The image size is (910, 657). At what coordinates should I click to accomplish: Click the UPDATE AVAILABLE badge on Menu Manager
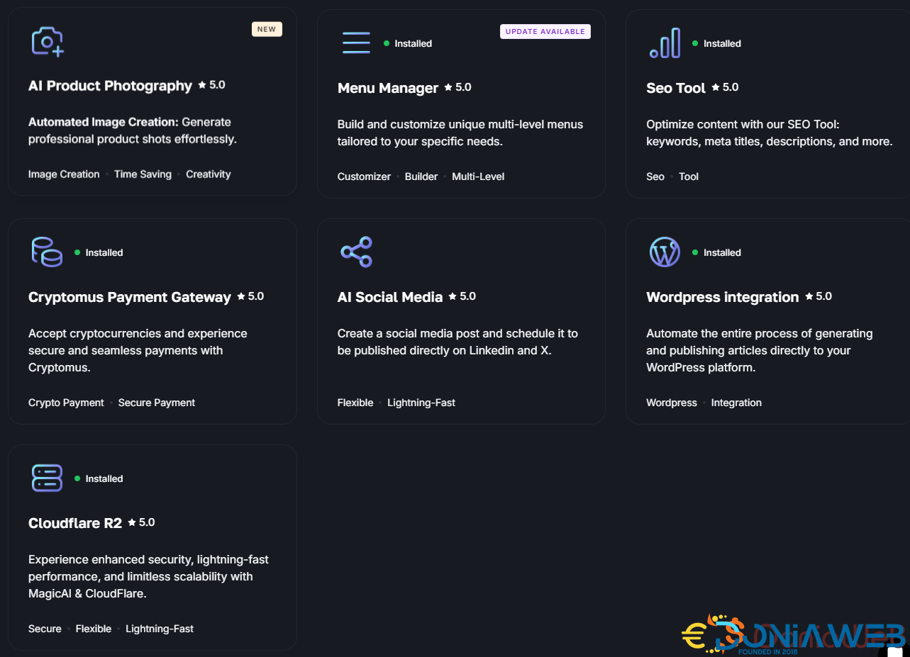point(545,31)
